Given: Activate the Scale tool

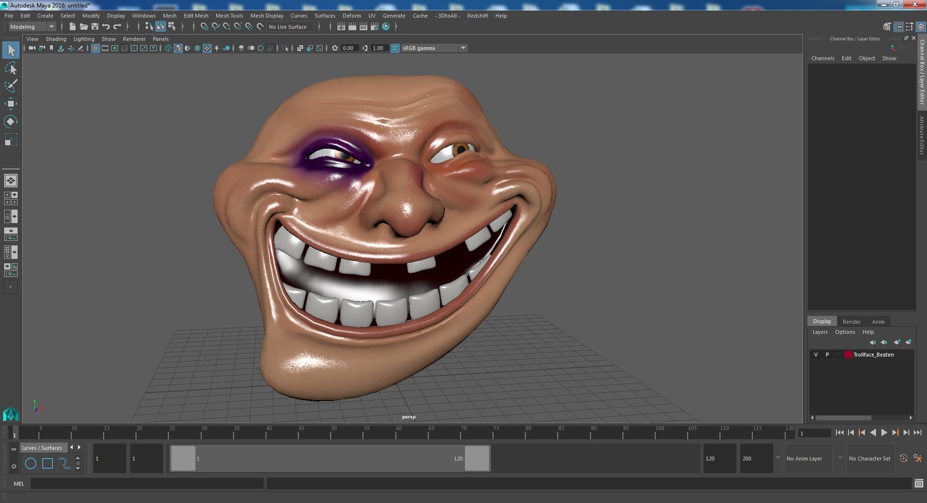Looking at the screenshot, I should [x=11, y=140].
